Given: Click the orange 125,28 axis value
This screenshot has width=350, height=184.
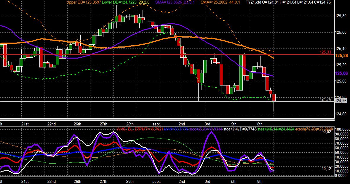Looking at the screenshot, I should [341, 56].
